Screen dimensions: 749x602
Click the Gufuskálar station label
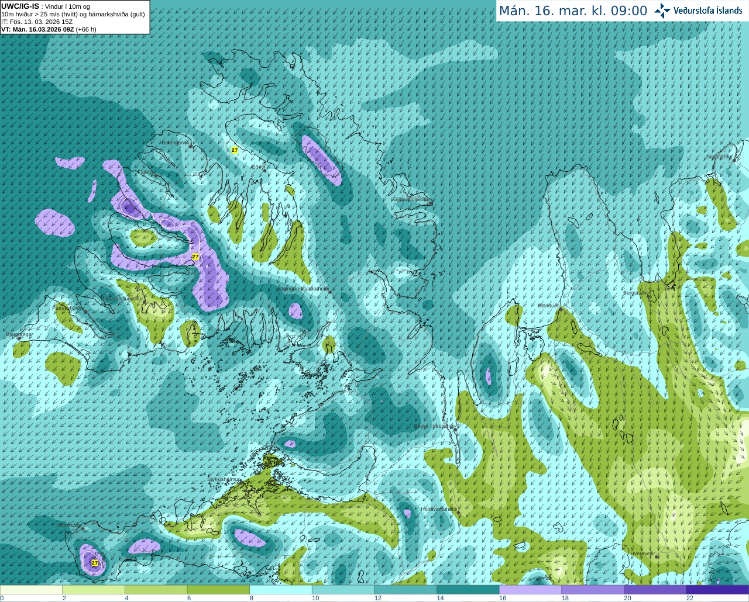tap(68, 525)
